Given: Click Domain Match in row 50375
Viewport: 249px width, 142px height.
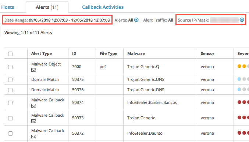Looking at the screenshot, I should [x=45, y=79].
